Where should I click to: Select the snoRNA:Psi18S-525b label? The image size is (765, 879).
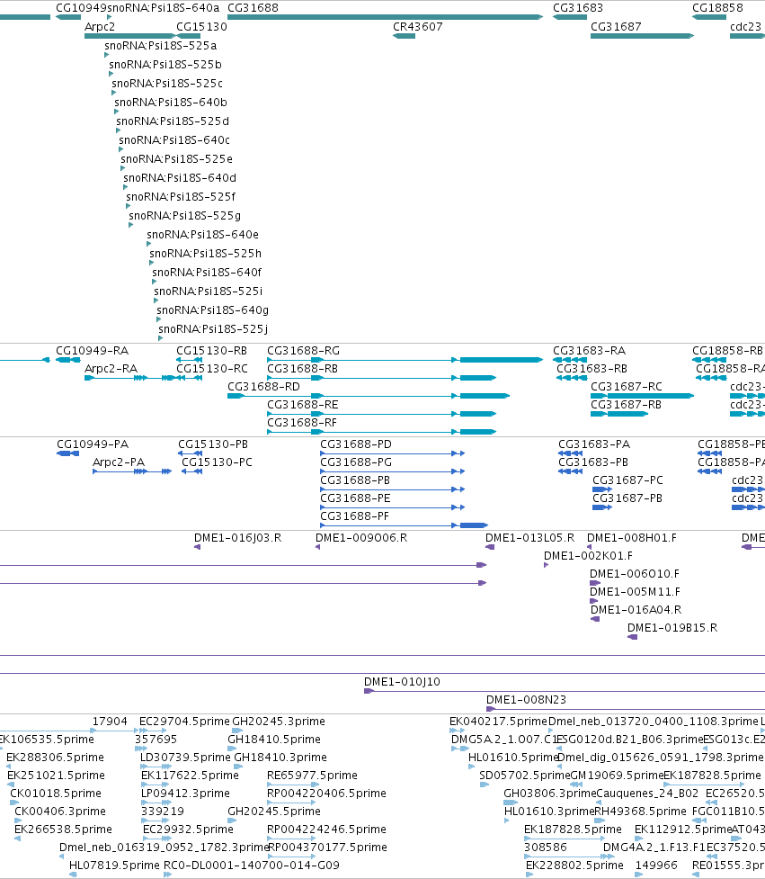pyautogui.click(x=165, y=65)
